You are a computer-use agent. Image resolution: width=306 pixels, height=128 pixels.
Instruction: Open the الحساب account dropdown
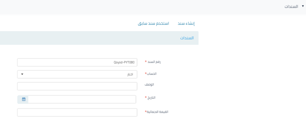click(x=77, y=74)
